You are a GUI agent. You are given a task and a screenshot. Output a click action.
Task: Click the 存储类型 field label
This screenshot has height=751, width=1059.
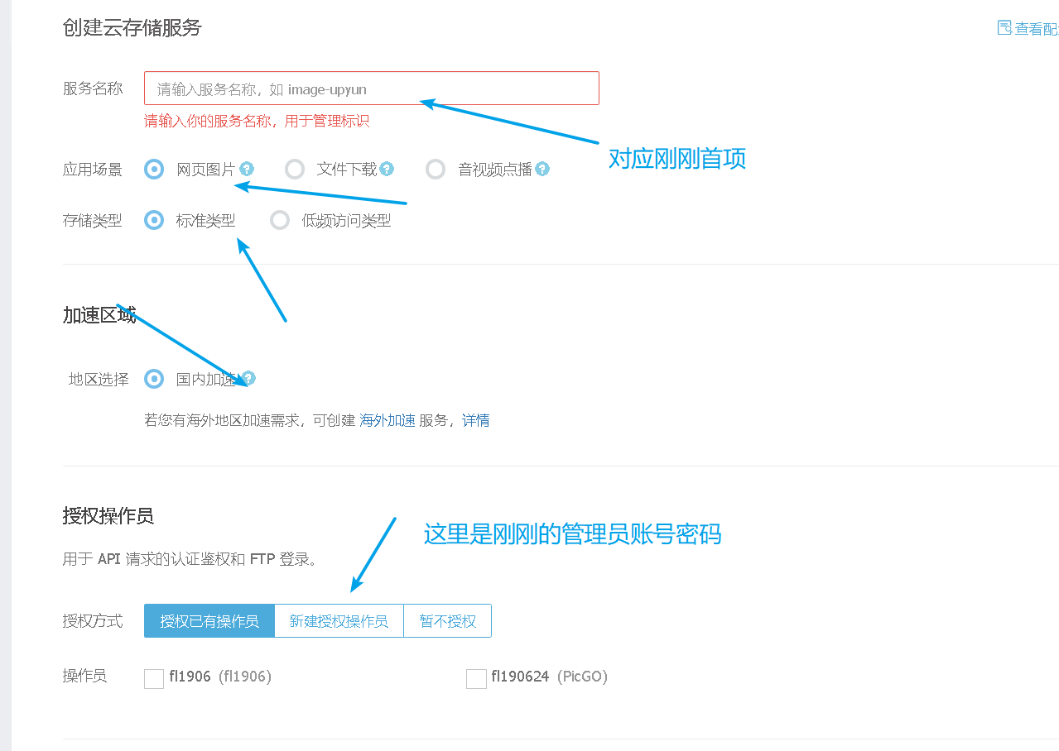coord(93,221)
